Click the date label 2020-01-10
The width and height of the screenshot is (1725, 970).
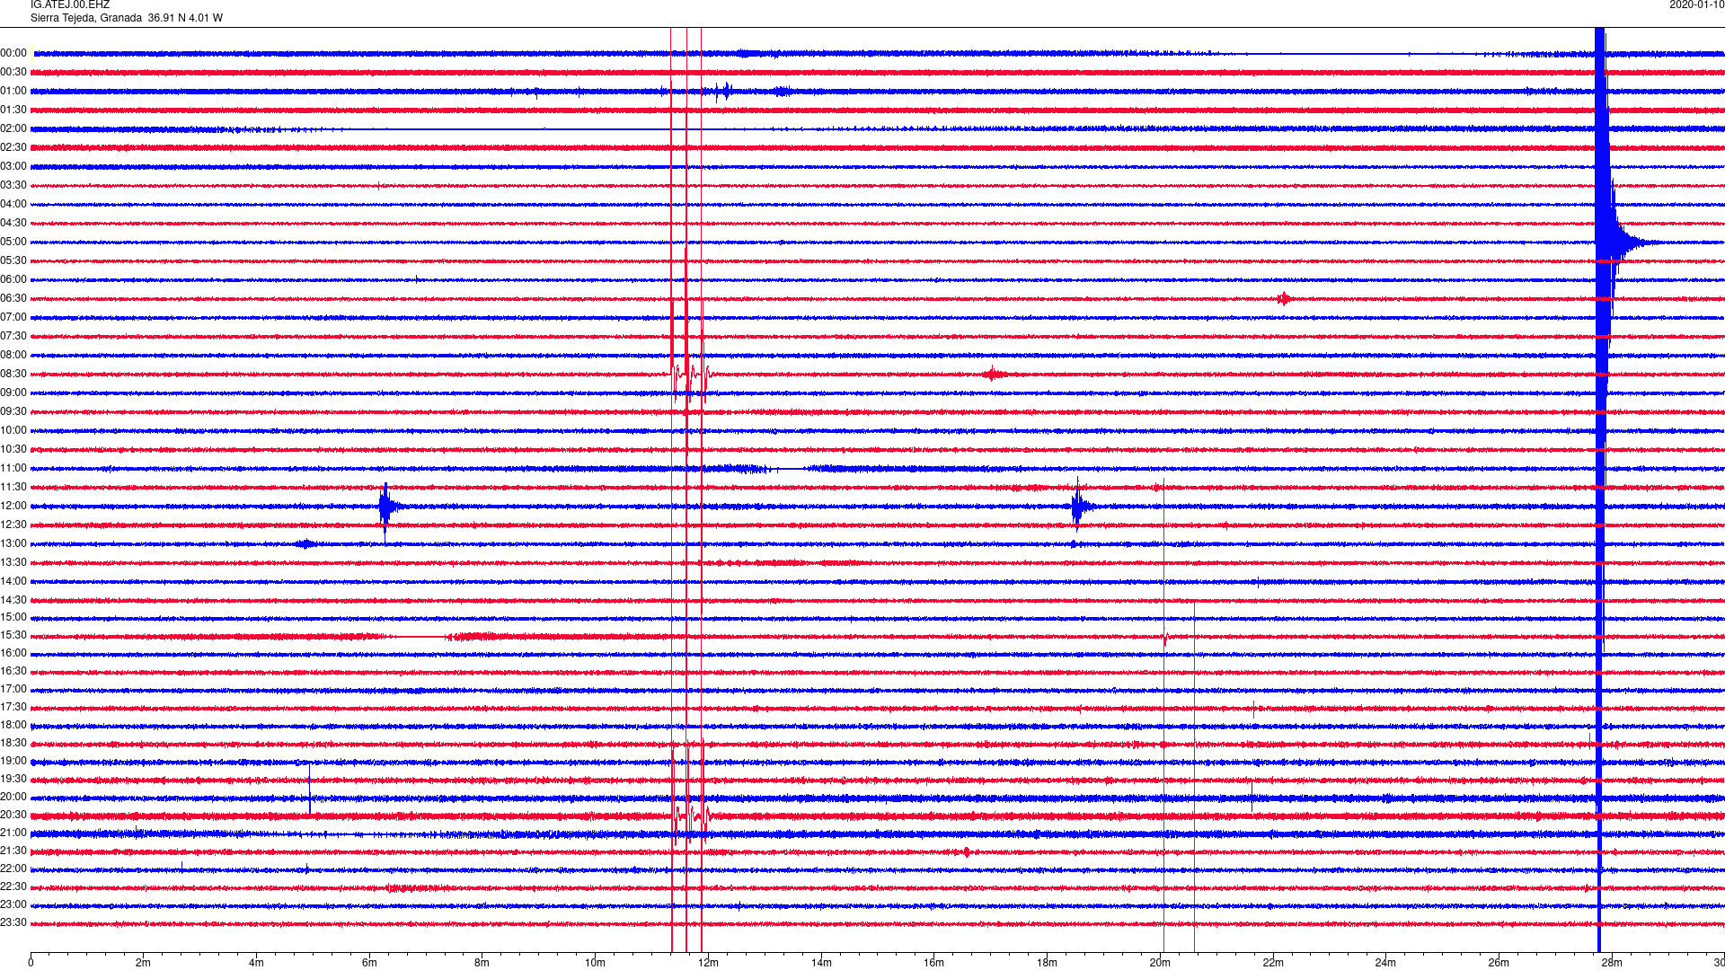(1696, 5)
